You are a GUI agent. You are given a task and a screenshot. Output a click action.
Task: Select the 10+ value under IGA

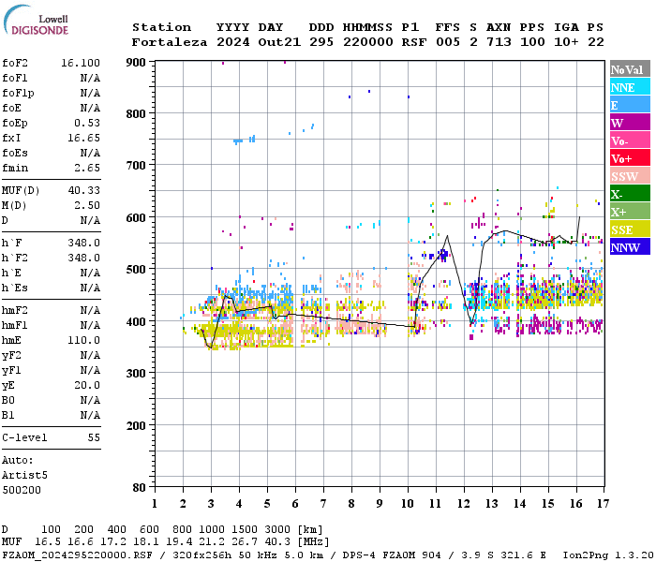pos(566,42)
